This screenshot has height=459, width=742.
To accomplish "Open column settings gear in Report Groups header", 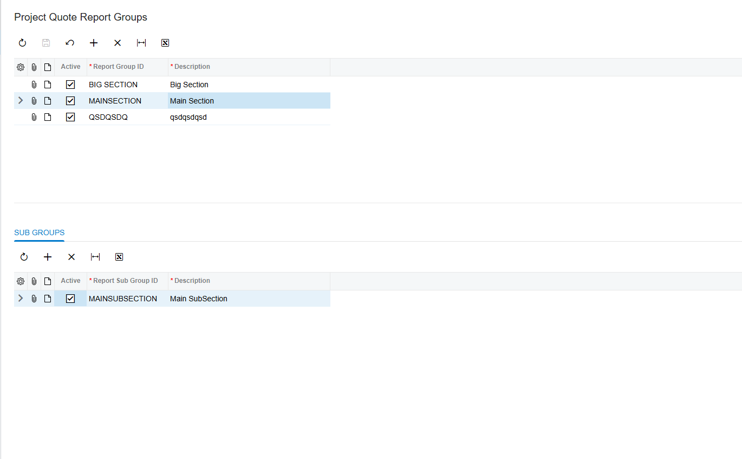I will [21, 67].
